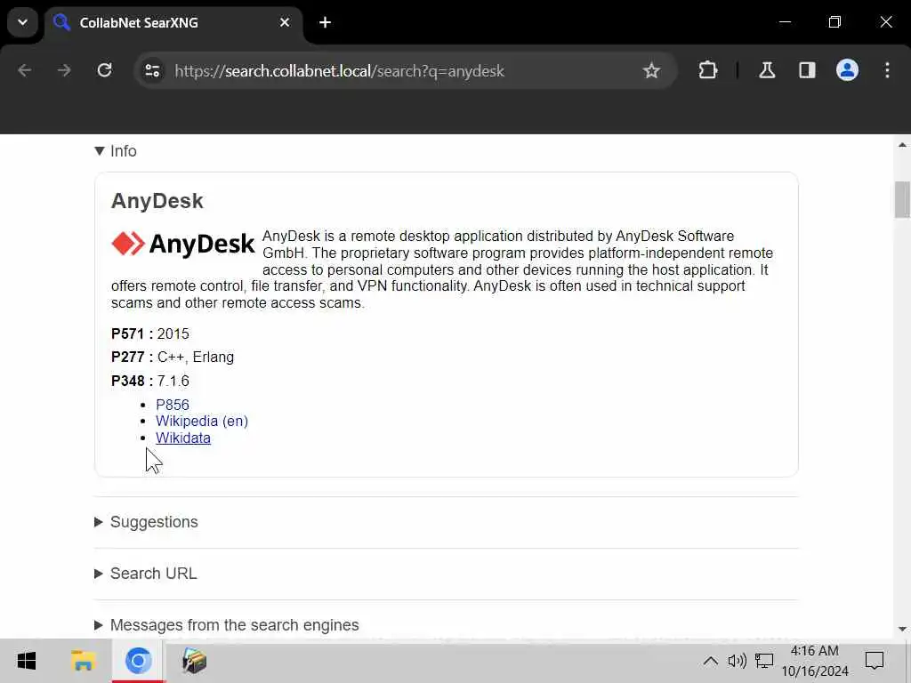Open the Wikidata link

(183, 438)
